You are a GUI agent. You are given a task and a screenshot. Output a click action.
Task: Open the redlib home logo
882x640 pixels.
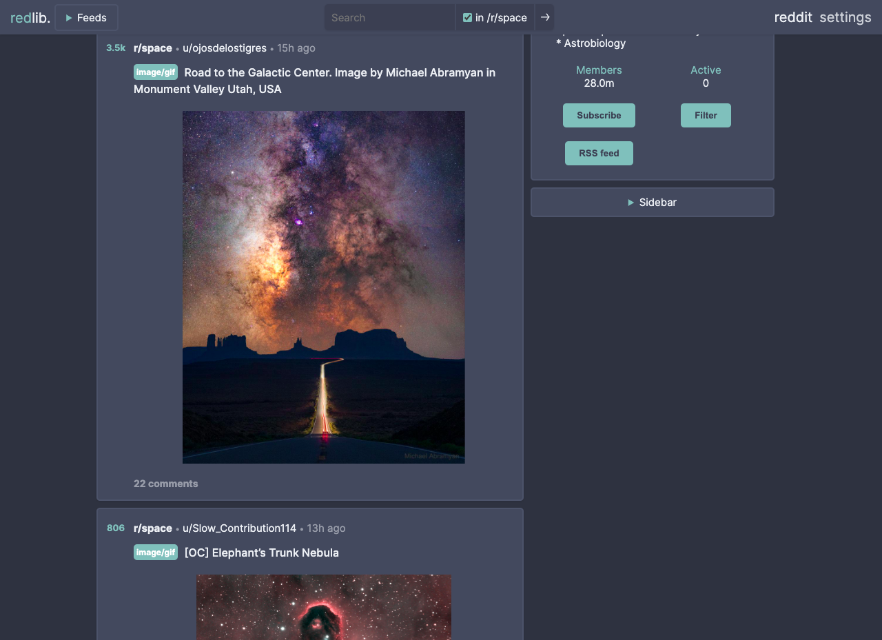30,17
